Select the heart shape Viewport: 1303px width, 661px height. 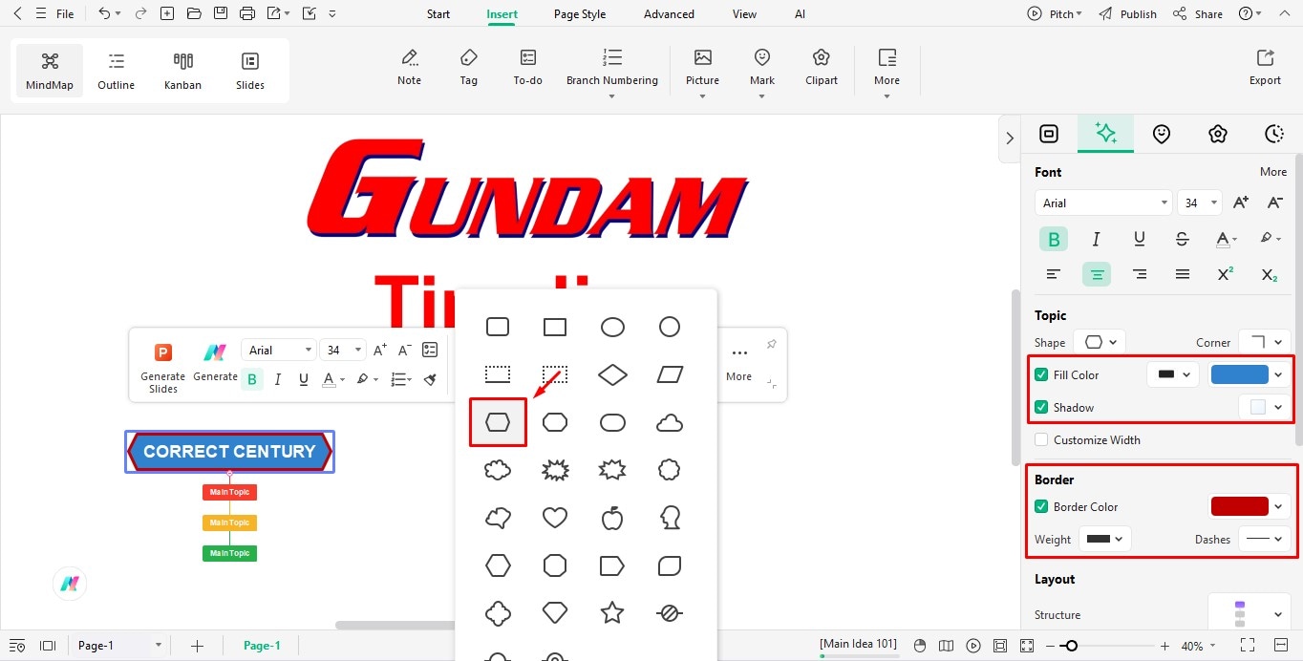pyautogui.click(x=555, y=518)
